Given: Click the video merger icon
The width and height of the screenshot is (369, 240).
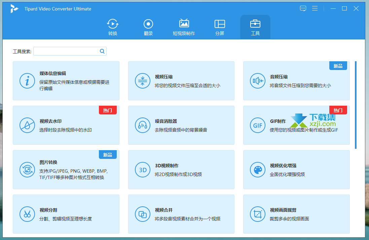Looking at the screenshot, I should point(143,214).
